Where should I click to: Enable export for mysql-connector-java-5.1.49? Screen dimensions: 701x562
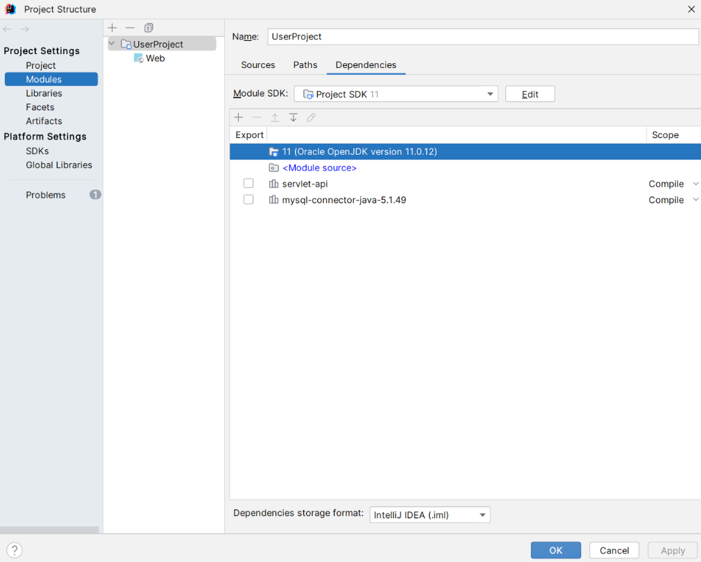point(248,200)
